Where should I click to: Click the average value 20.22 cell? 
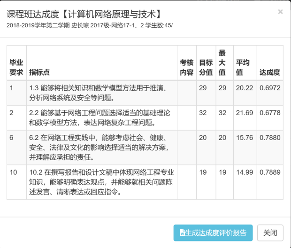pyautogui.click(x=245, y=88)
